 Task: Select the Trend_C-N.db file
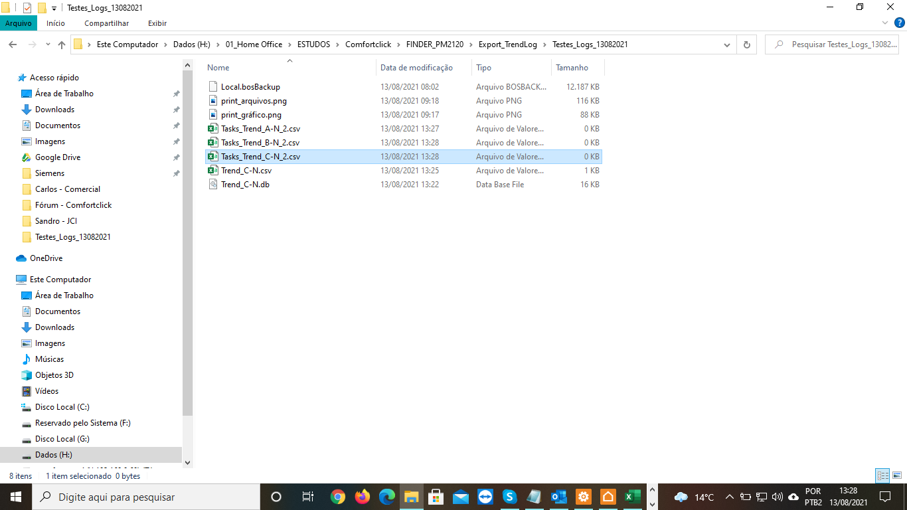[x=245, y=185]
